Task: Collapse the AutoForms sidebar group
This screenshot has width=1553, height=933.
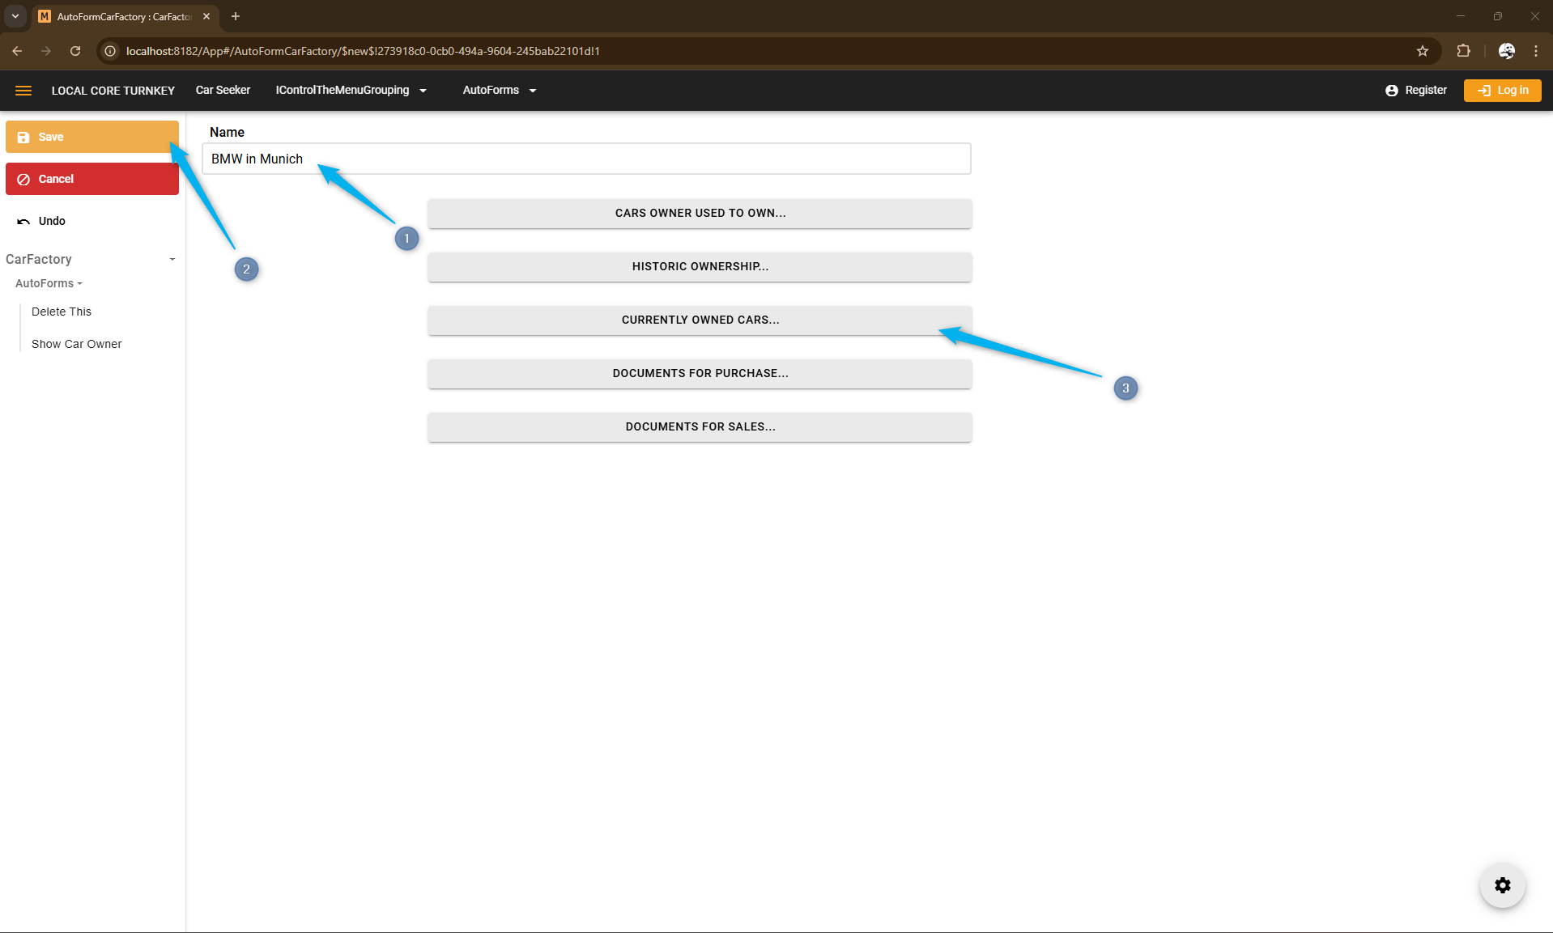Action: click(49, 283)
